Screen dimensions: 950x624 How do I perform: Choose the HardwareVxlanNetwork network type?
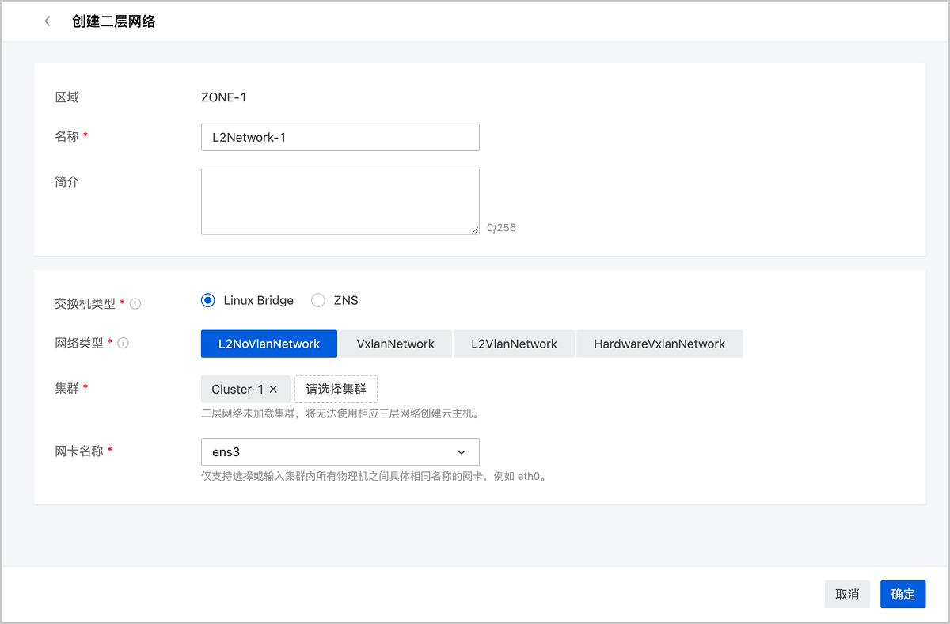[659, 344]
